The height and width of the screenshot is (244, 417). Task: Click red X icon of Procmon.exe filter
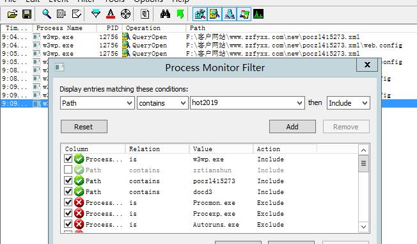79,202
